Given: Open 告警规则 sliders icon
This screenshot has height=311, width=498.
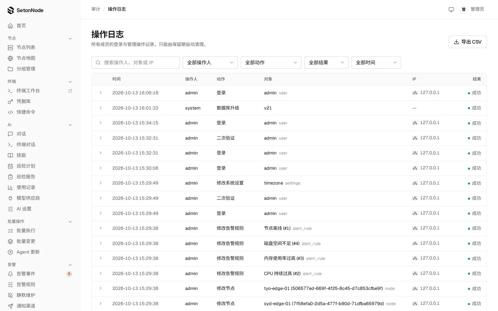Looking at the screenshot, I should point(10,284).
